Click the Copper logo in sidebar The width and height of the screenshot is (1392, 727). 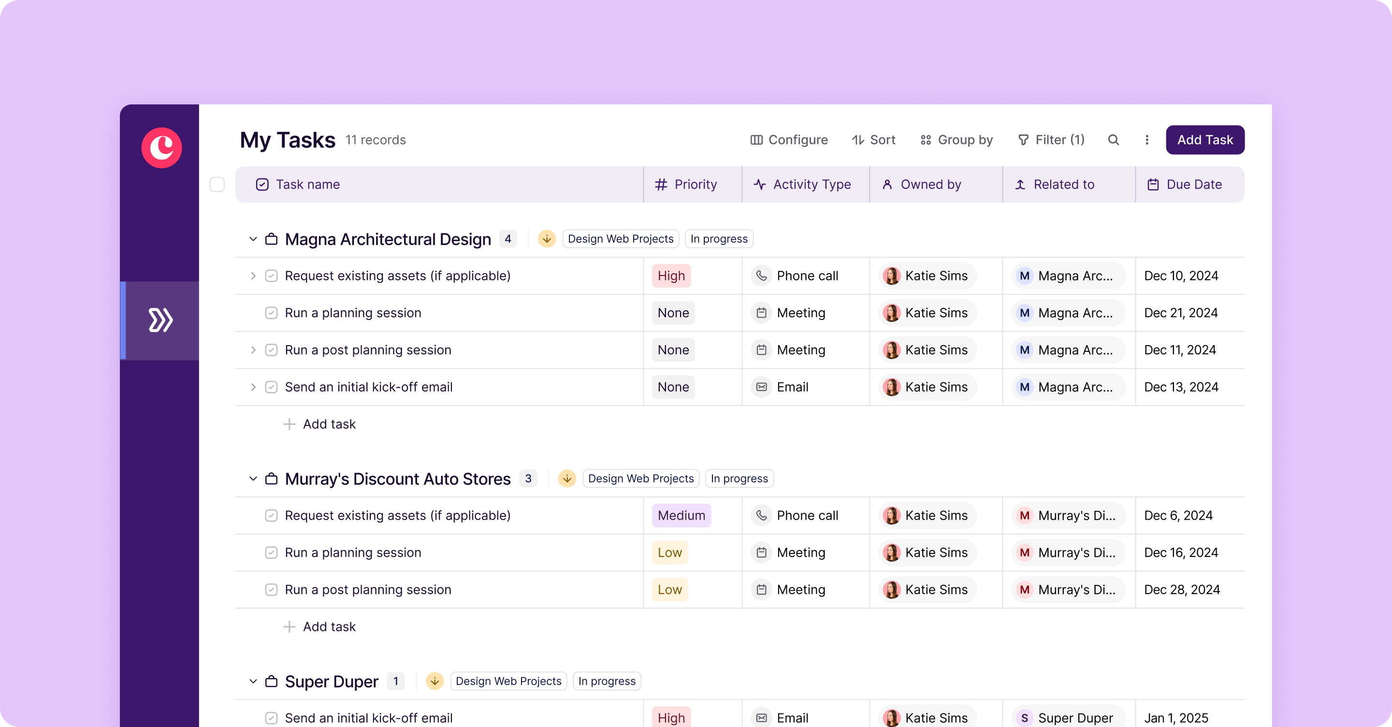pos(161,147)
